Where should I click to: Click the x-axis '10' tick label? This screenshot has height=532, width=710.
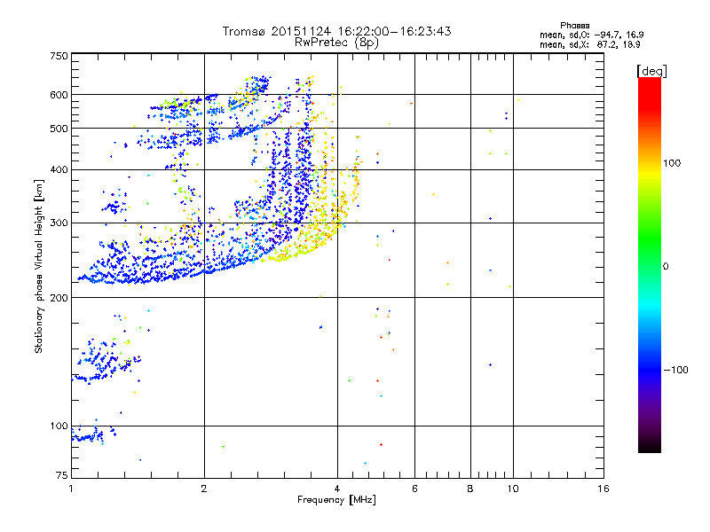513,489
